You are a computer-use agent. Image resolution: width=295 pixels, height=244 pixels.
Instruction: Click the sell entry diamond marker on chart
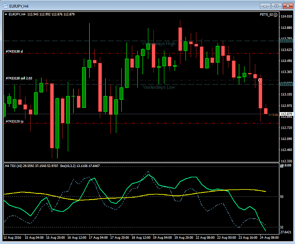click(x=260, y=80)
